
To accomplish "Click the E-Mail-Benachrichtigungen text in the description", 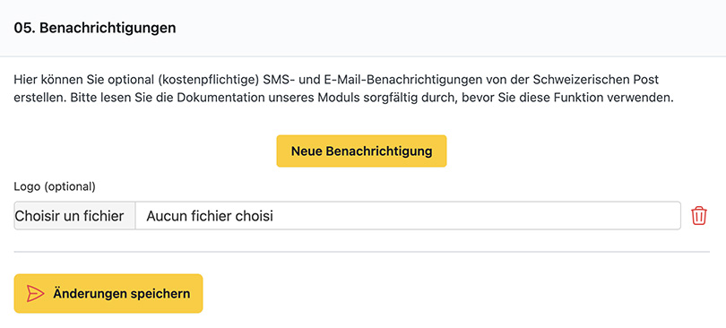I will tap(396, 80).
